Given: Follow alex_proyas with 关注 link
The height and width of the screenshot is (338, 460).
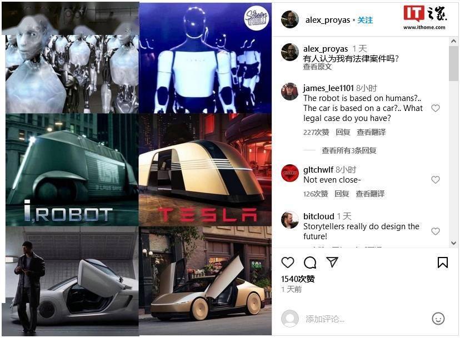Looking at the screenshot, I should pyautogui.click(x=365, y=20).
